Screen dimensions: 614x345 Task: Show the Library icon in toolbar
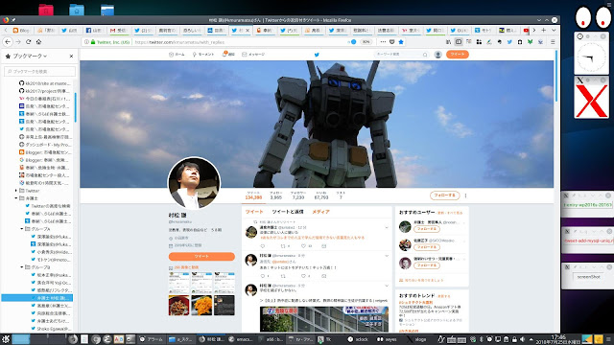click(448, 42)
